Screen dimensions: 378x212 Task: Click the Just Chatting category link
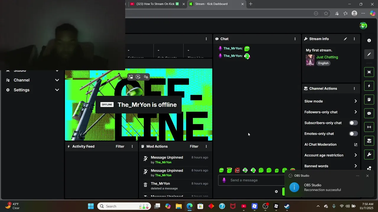click(x=327, y=57)
